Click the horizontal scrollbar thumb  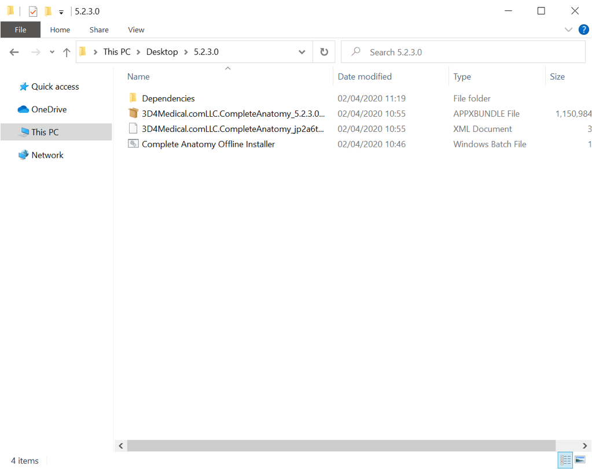tap(341, 446)
